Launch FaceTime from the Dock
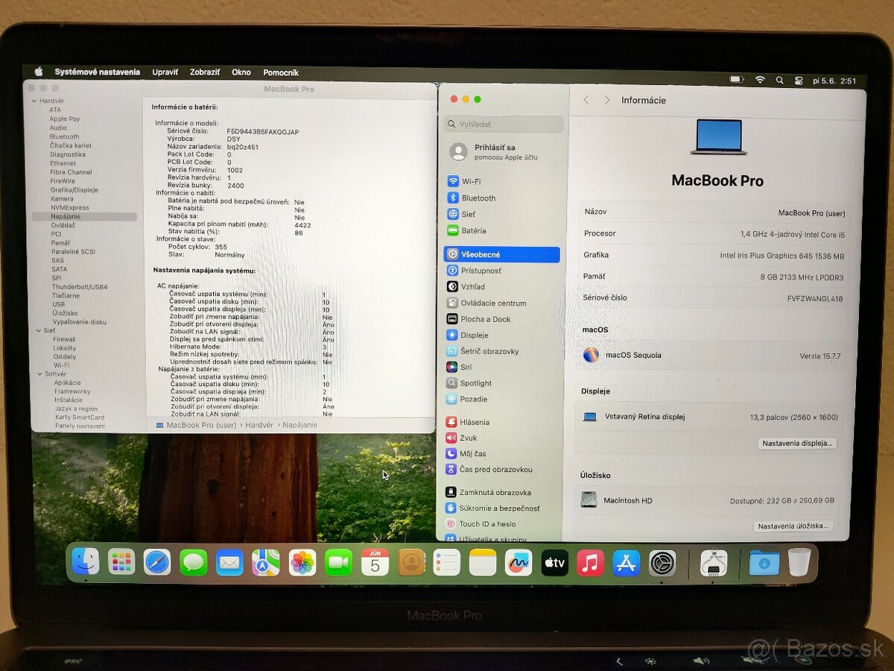Screen dimensions: 894x671 pyautogui.click(x=338, y=562)
